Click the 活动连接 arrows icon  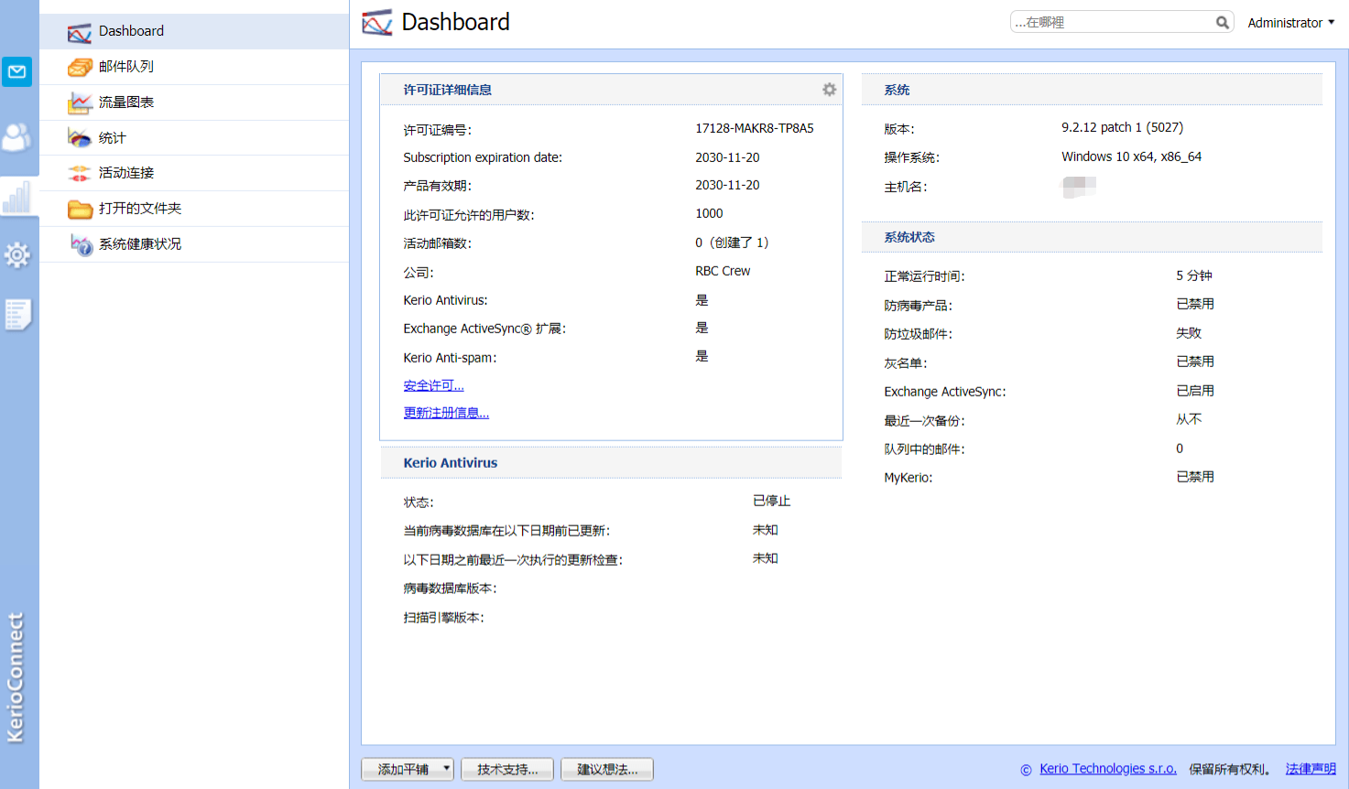tap(80, 173)
